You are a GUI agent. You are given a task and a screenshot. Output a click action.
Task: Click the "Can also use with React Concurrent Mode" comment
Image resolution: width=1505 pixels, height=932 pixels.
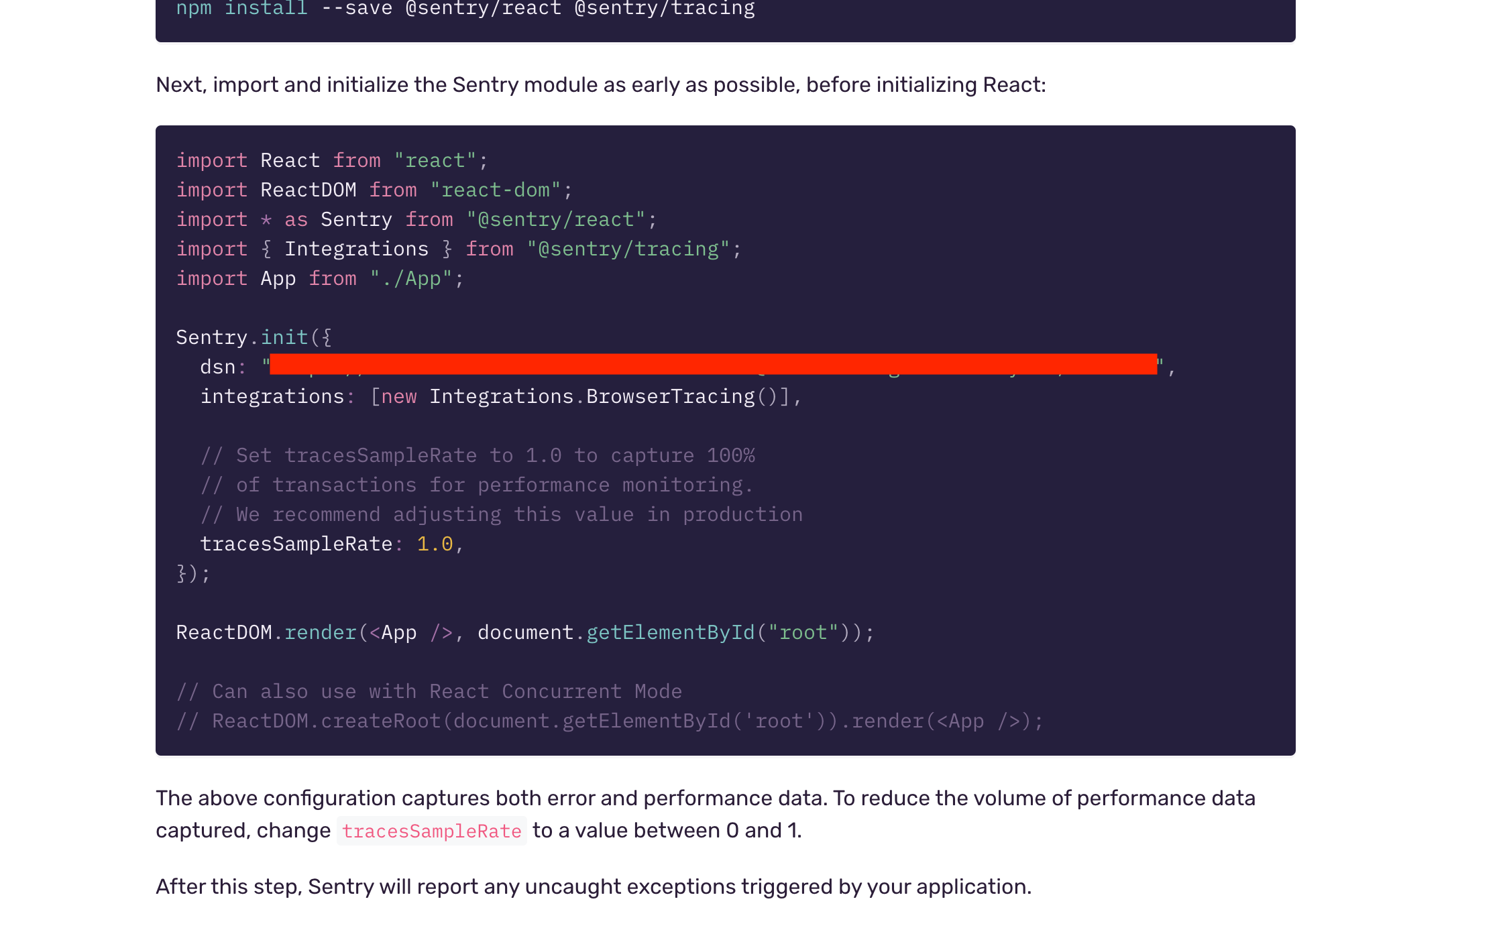[429, 692]
